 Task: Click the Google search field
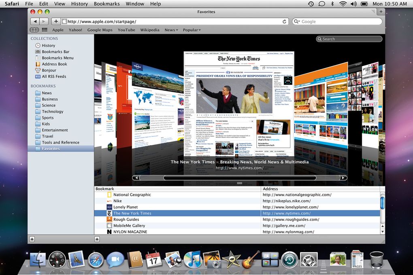point(337,21)
